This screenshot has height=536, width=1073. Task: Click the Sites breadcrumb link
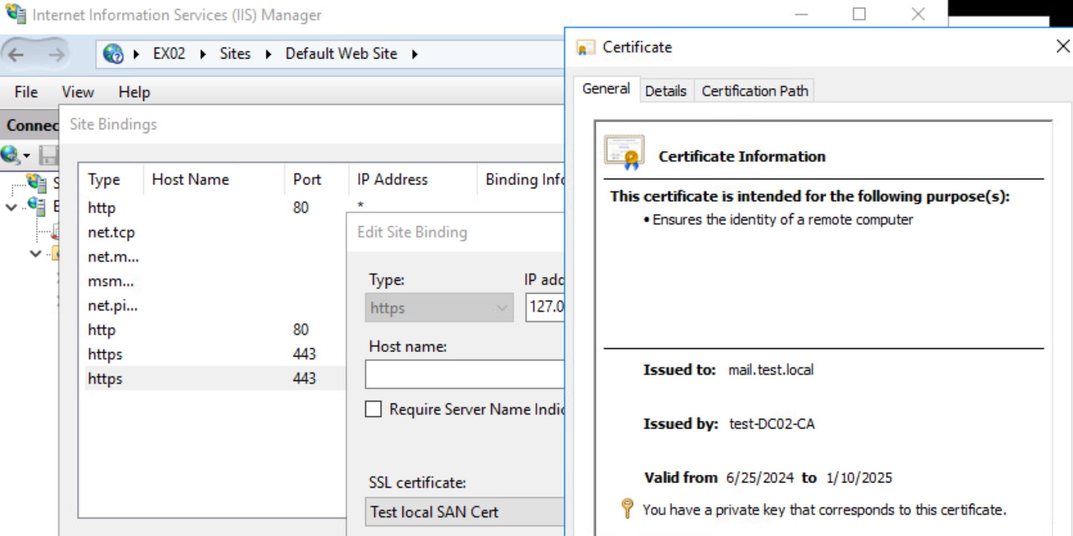(235, 53)
